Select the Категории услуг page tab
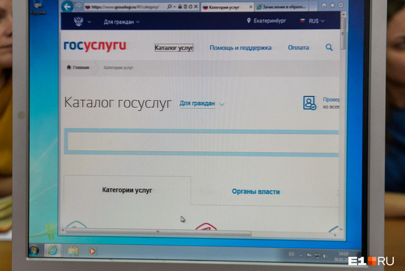The image size is (405, 271). pos(127,190)
